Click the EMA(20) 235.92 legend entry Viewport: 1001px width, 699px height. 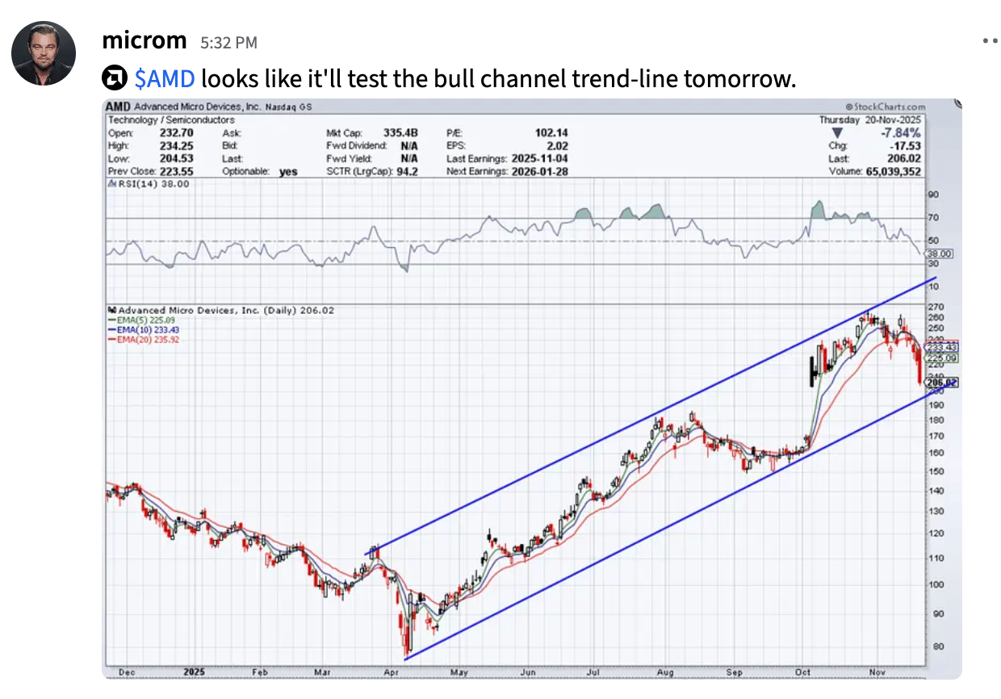(x=145, y=340)
